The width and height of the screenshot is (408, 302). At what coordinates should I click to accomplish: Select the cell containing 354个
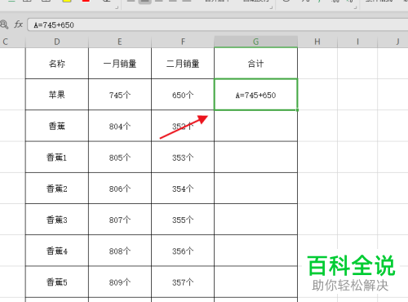pyautogui.click(x=183, y=188)
